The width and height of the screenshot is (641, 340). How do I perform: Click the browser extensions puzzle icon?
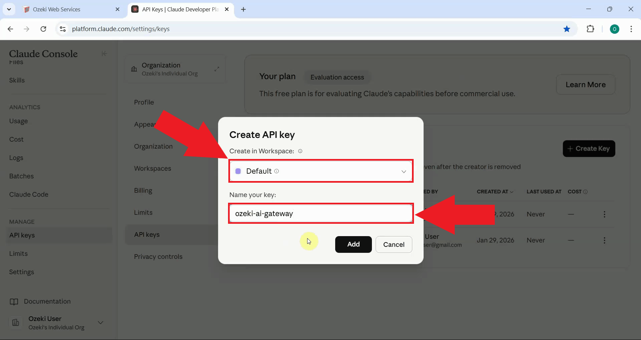click(x=591, y=29)
